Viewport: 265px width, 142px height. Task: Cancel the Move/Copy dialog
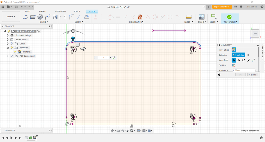click(253, 75)
